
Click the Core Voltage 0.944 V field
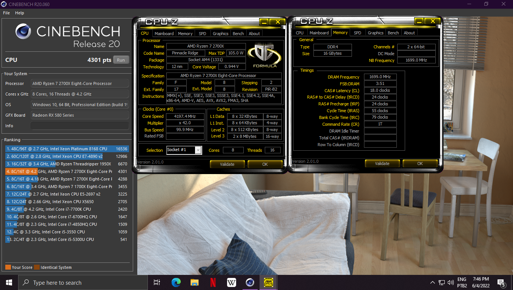[232, 67]
